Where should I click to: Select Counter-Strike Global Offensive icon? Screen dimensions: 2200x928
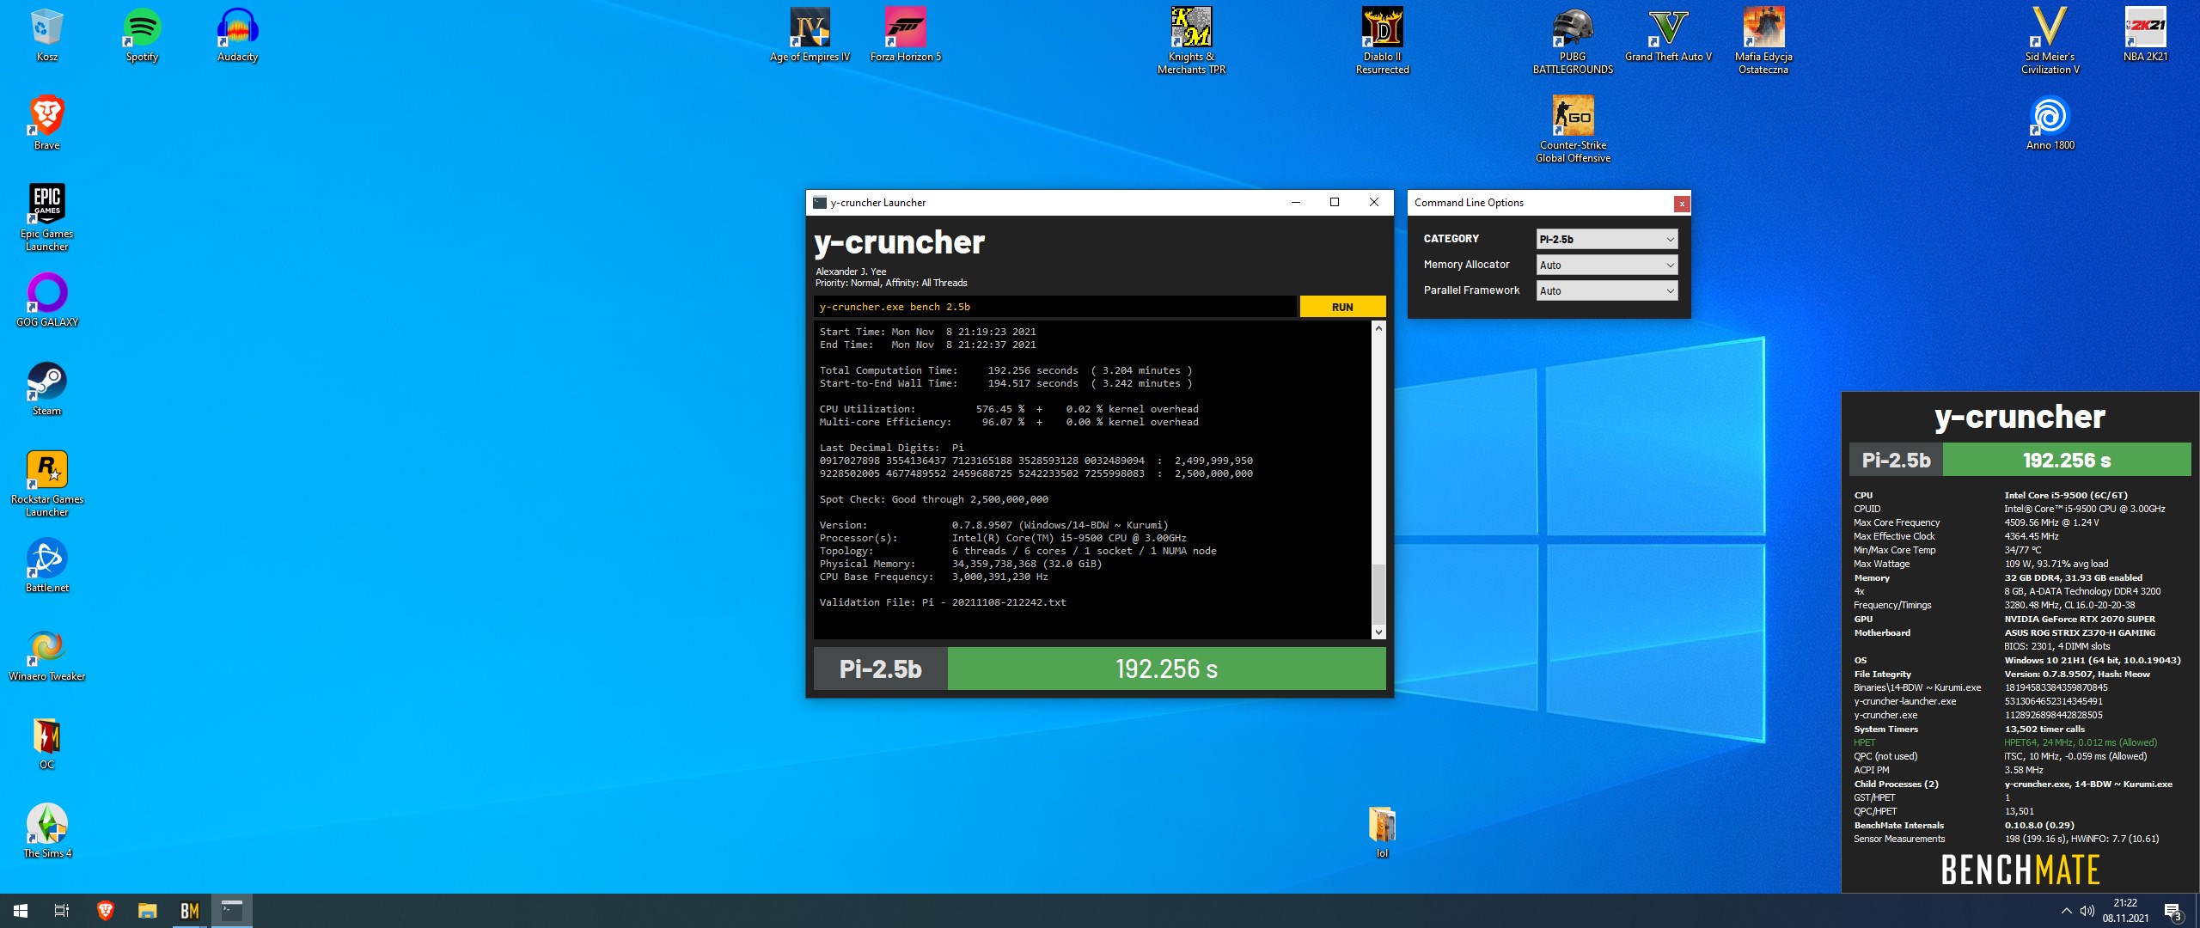1573,129
